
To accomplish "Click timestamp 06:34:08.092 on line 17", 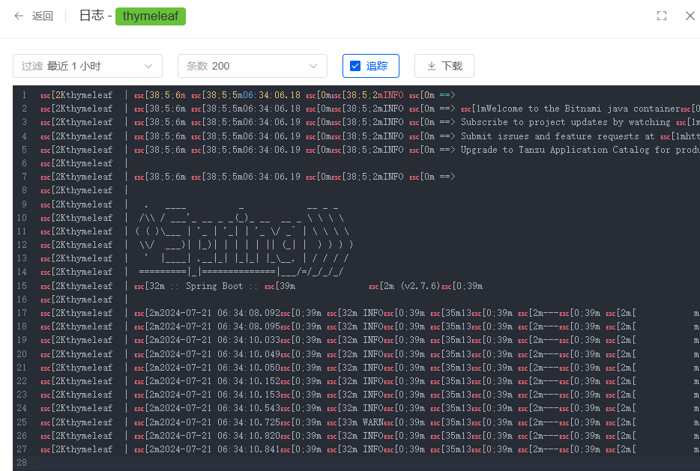I will (249, 313).
